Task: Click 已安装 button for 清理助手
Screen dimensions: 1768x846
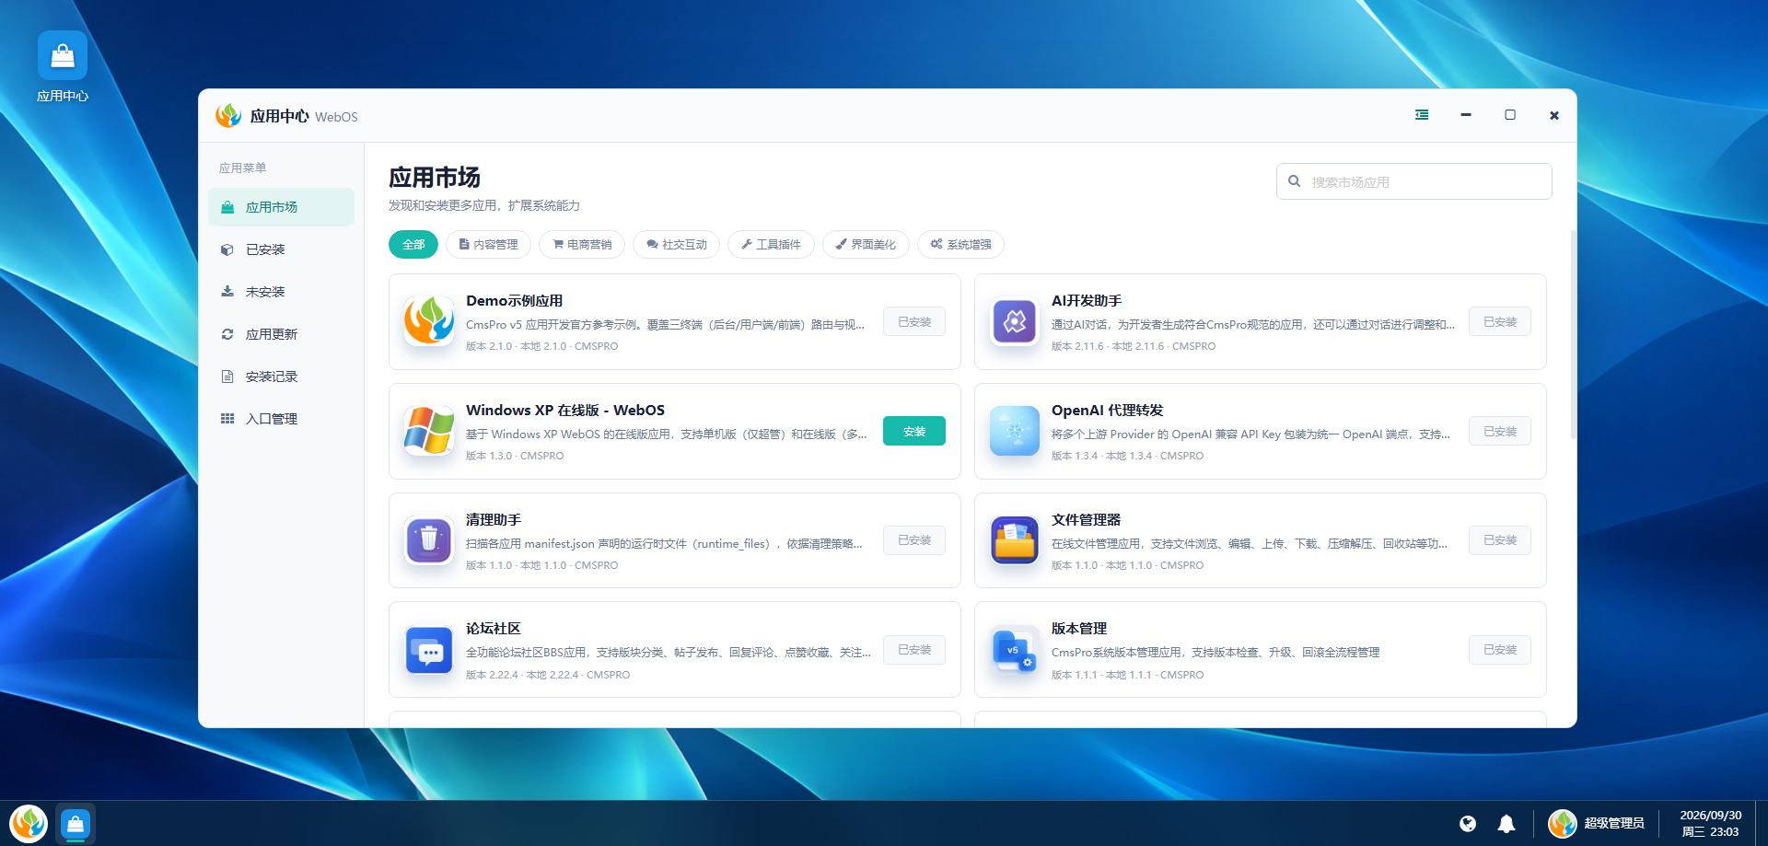Action: pyautogui.click(x=914, y=540)
